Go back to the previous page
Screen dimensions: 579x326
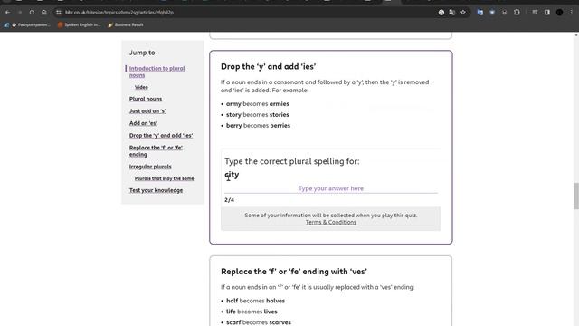point(8,12)
